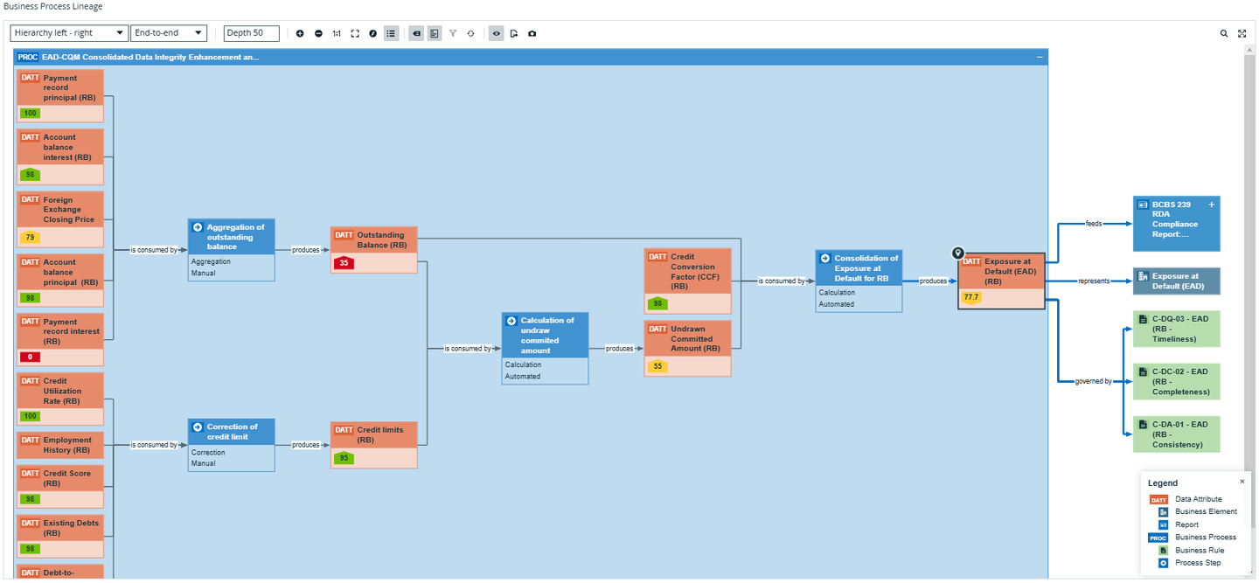
Task: Click the 'feeds' edge label
Action: pos(1094,223)
